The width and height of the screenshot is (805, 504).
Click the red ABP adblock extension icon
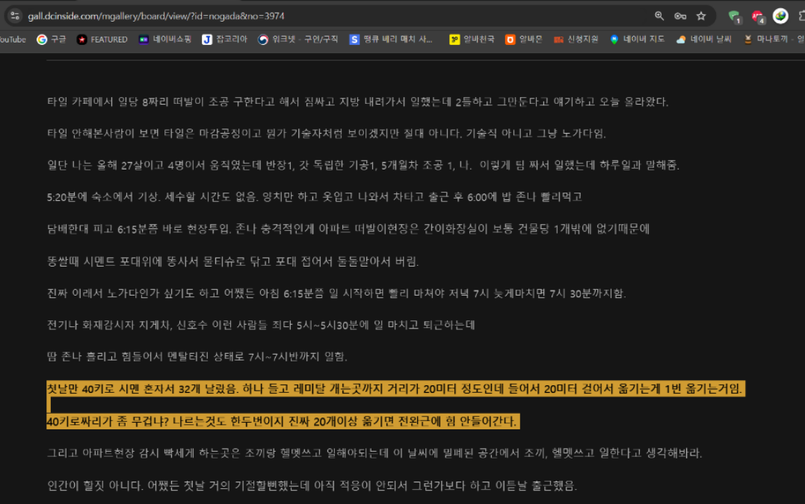[x=757, y=16]
